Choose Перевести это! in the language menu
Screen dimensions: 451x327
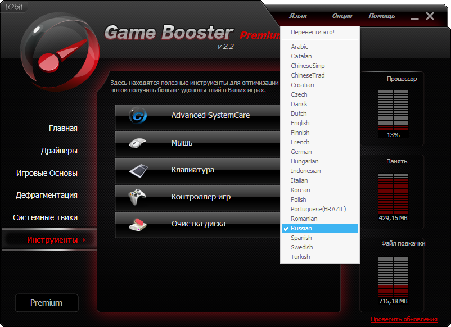click(320, 32)
